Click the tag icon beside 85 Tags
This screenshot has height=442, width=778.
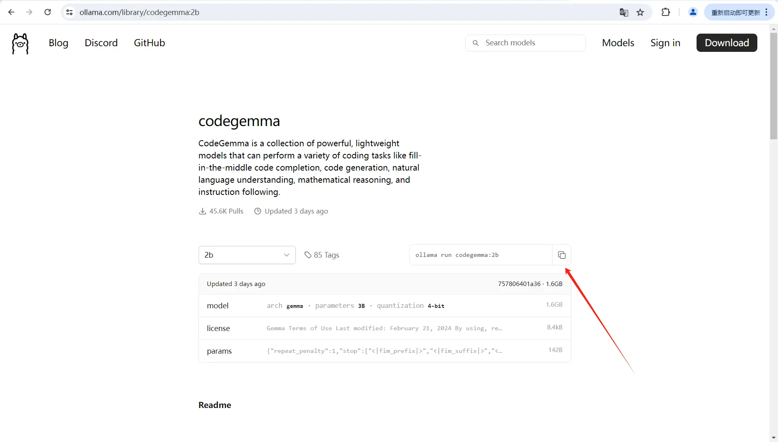click(308, 255)
